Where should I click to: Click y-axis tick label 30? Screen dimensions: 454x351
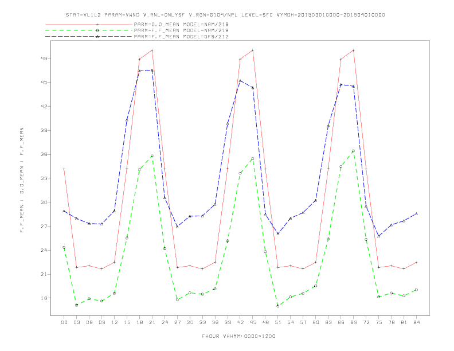tap(44, 202)
